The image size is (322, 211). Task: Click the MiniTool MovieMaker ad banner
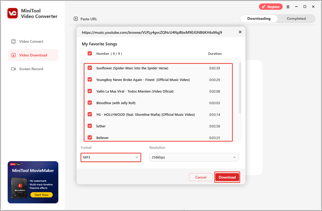pos(33,182)
